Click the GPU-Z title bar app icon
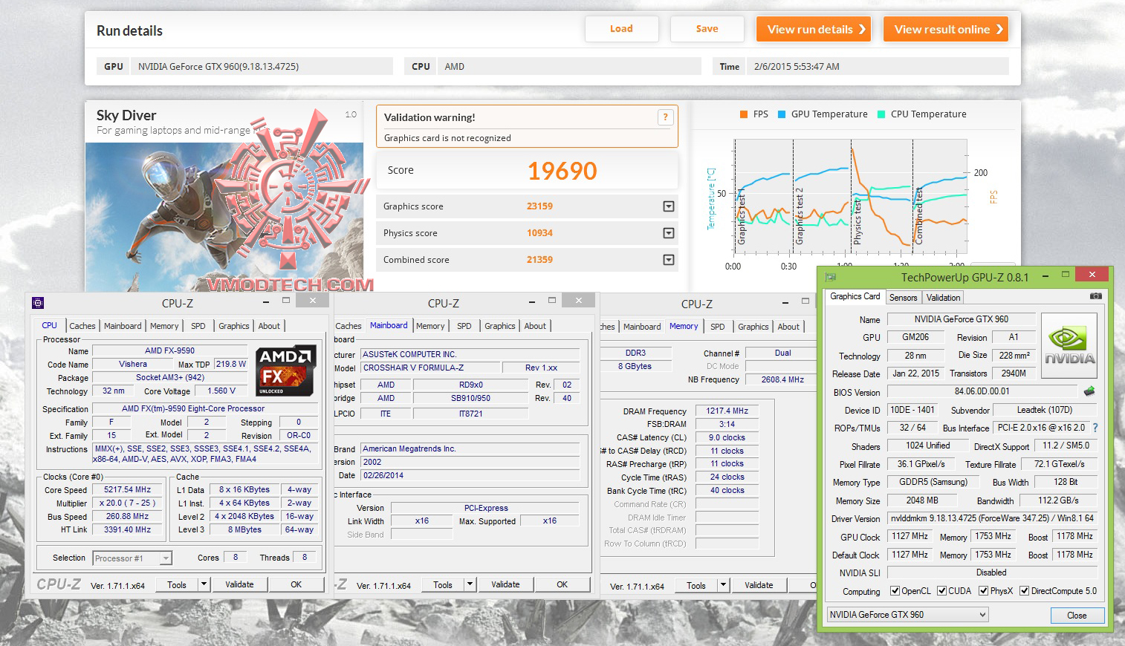Viewport: 1125px width, 646px height. pyautogui.click(x=830, y=277)
